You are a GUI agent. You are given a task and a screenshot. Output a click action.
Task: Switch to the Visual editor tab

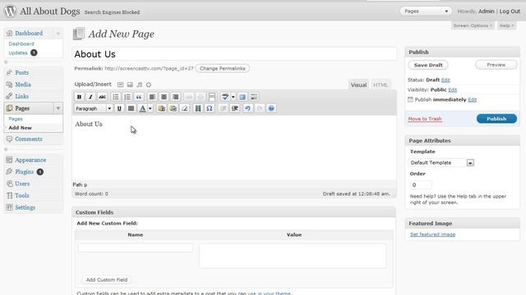click(358, 85)
